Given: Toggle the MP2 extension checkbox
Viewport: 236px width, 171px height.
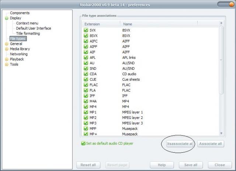Looking at the screenshot, I should point(86,117).
